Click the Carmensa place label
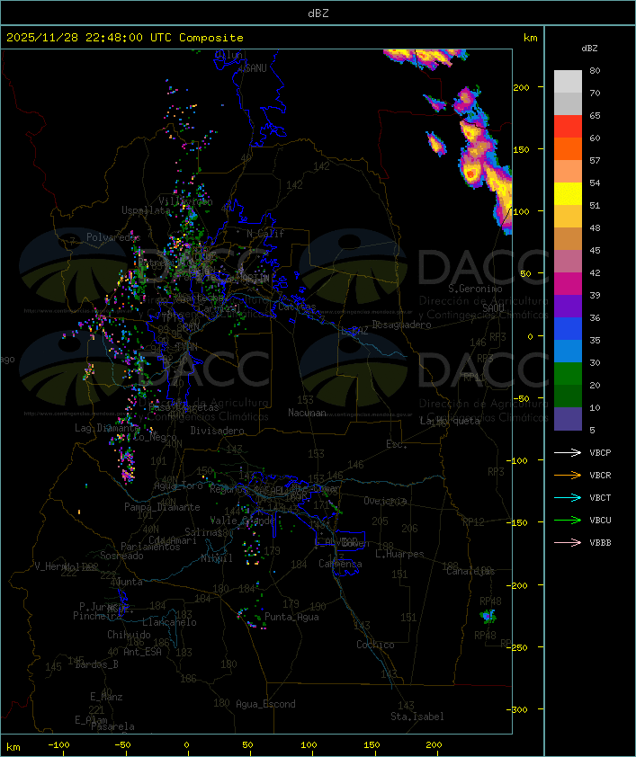This screenshot has width=636, height=757. 340,564
